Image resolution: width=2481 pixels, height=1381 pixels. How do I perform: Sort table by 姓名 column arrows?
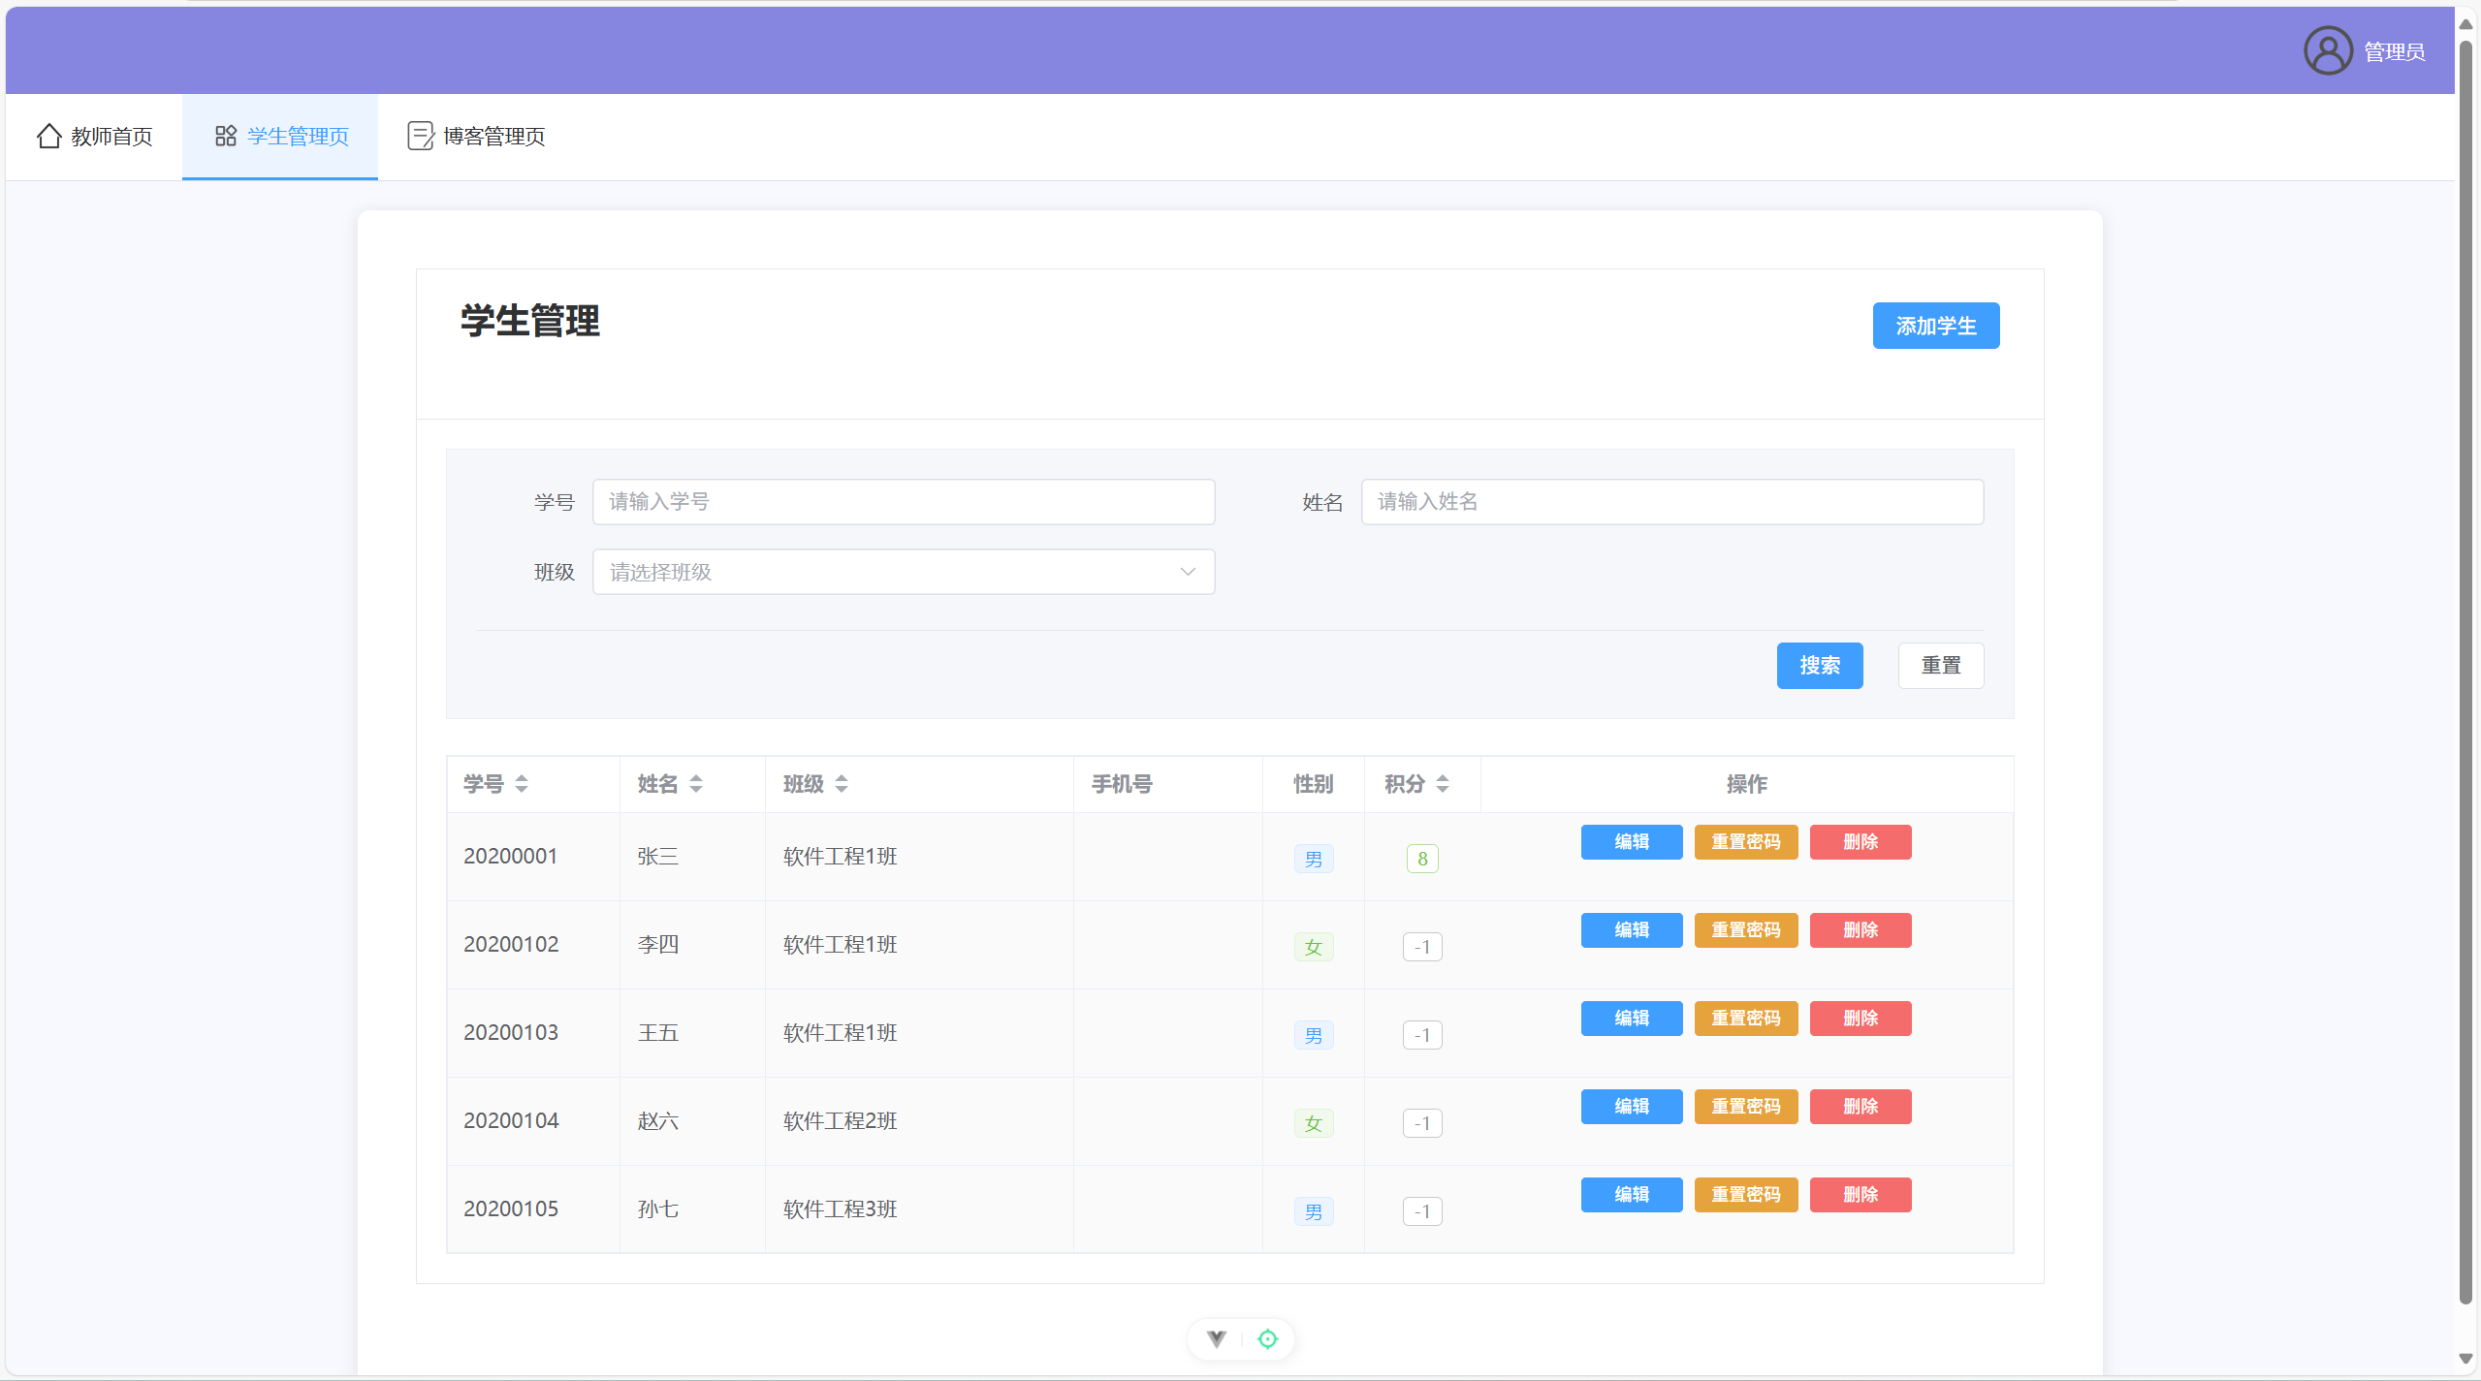coord(696,783)
